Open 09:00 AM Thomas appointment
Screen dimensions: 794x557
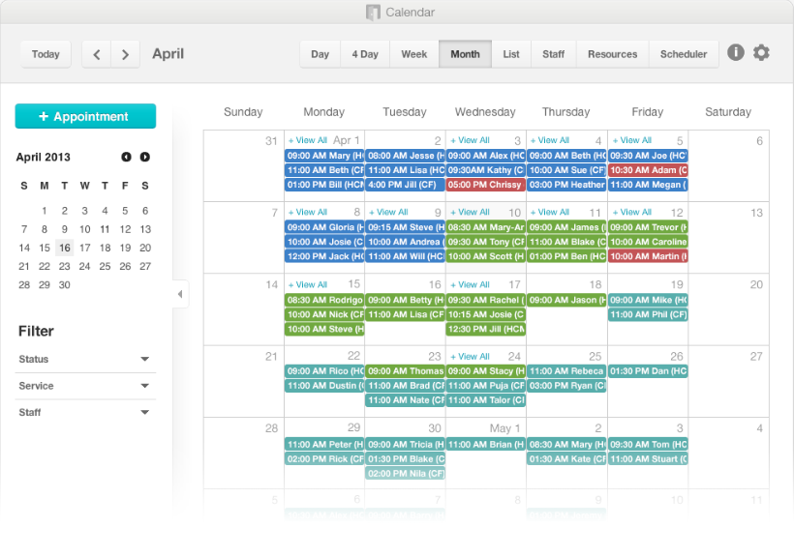[x=405, y=371]
